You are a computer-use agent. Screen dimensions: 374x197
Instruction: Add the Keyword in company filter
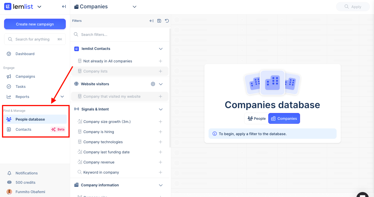161,172
